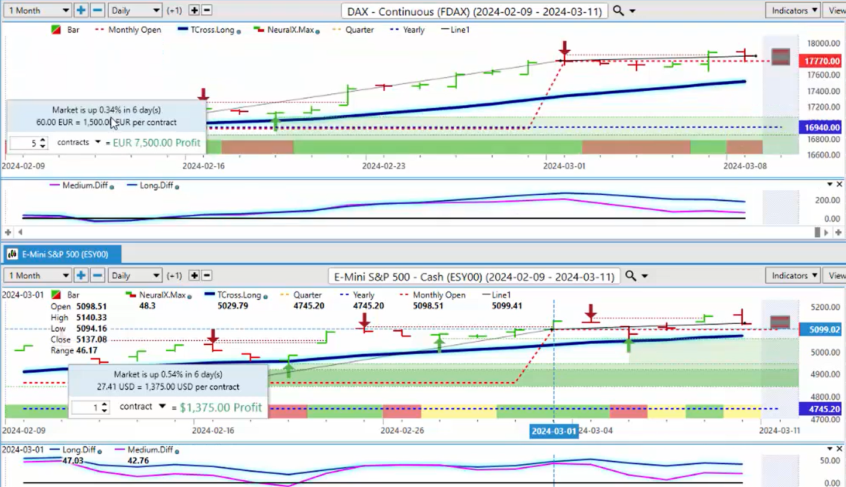The image size is (846, 487).
Task: Click the 16940.00 yearly price label on DAX axis
Action: tap(820, 127)
